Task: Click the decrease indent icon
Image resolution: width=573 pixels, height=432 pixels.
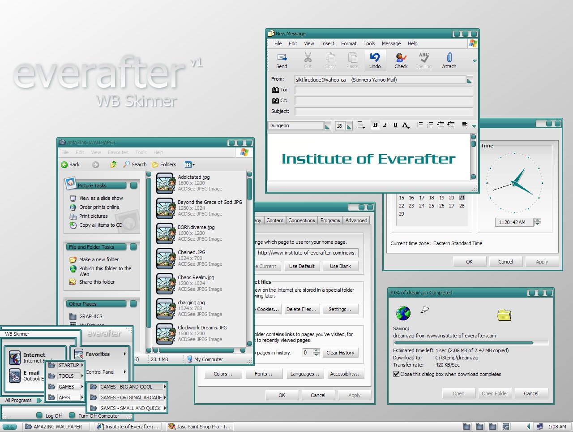Action: pyautogui.click(x=440, y=125)
